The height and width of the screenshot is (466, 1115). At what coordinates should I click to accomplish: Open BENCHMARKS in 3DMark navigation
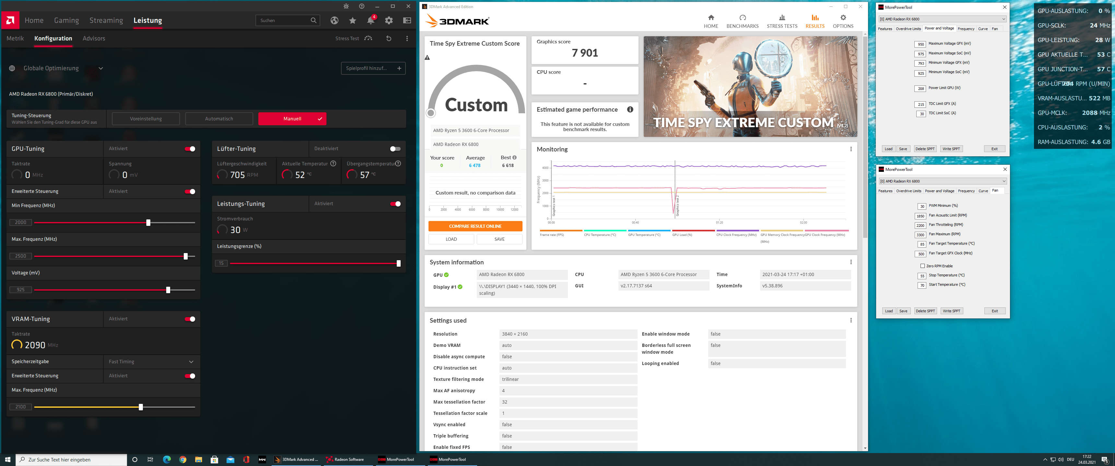coord(742,22)
